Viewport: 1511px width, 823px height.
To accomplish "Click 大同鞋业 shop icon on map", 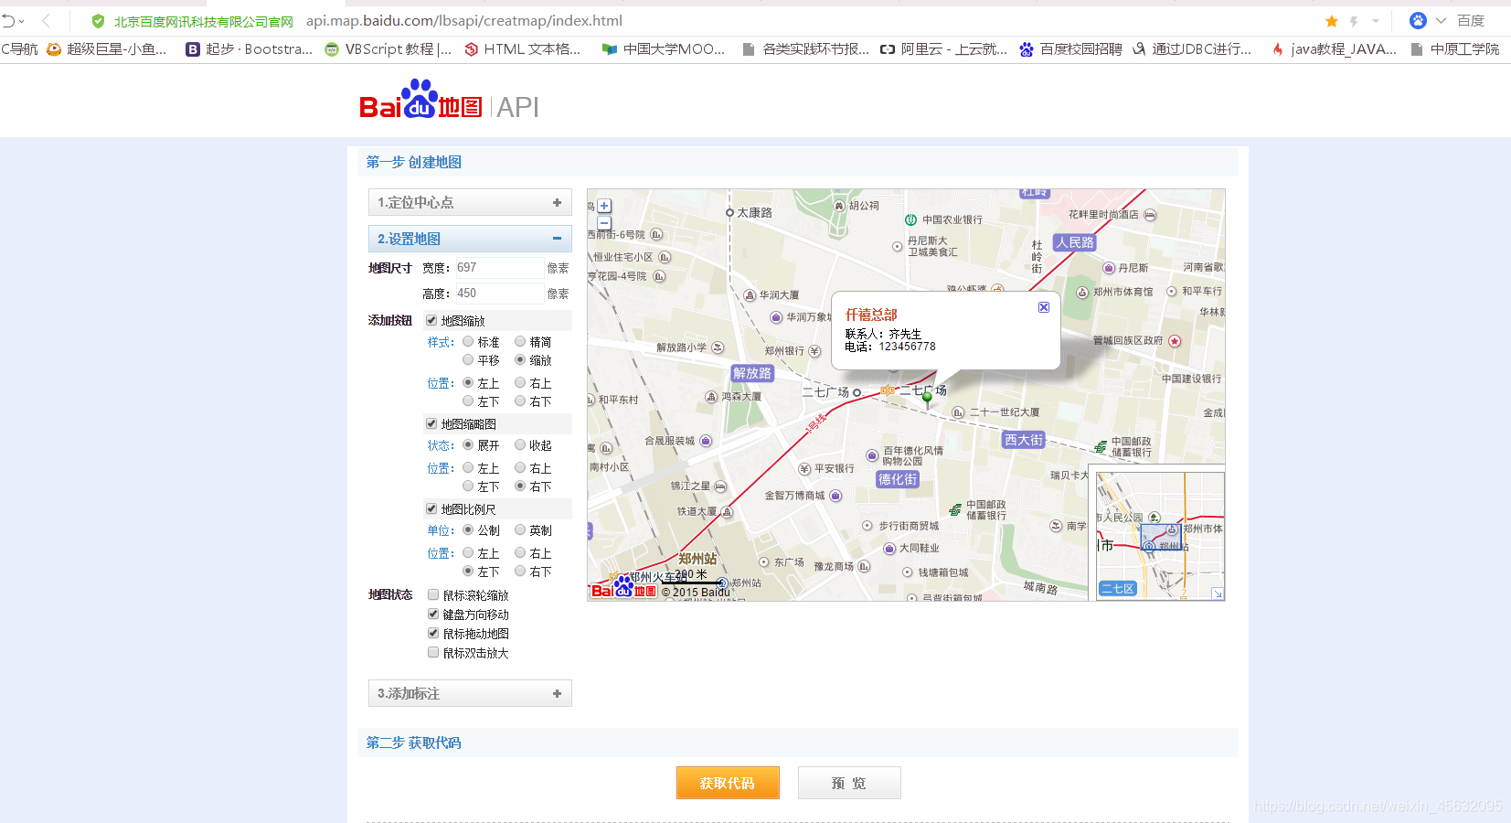I will point(889,549).
